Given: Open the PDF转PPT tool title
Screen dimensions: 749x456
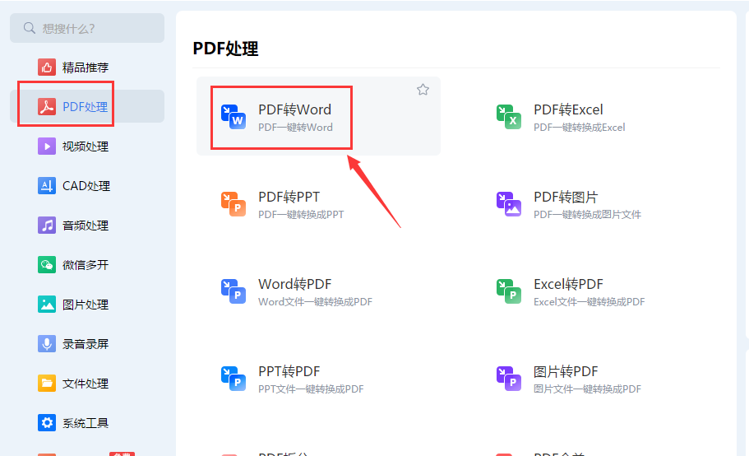Looking at the screenshot, I should tap(289, 197).
